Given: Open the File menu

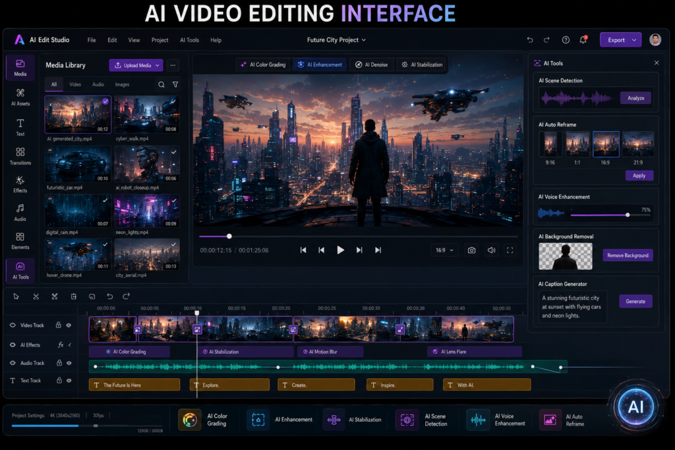Looking at the screenshot, I should coord(92,40).
